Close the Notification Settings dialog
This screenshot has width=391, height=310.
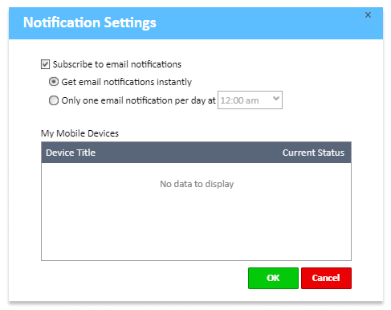(368, 15)
